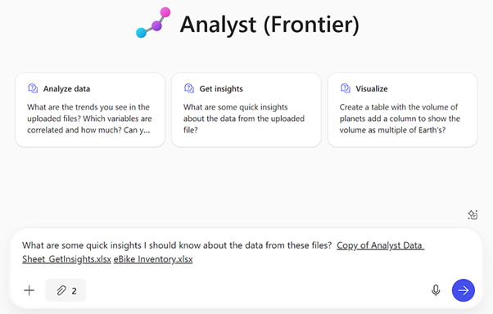Click the attachment count number 2
This screenshot has width=493, height=314.
(x=74, y=291)
